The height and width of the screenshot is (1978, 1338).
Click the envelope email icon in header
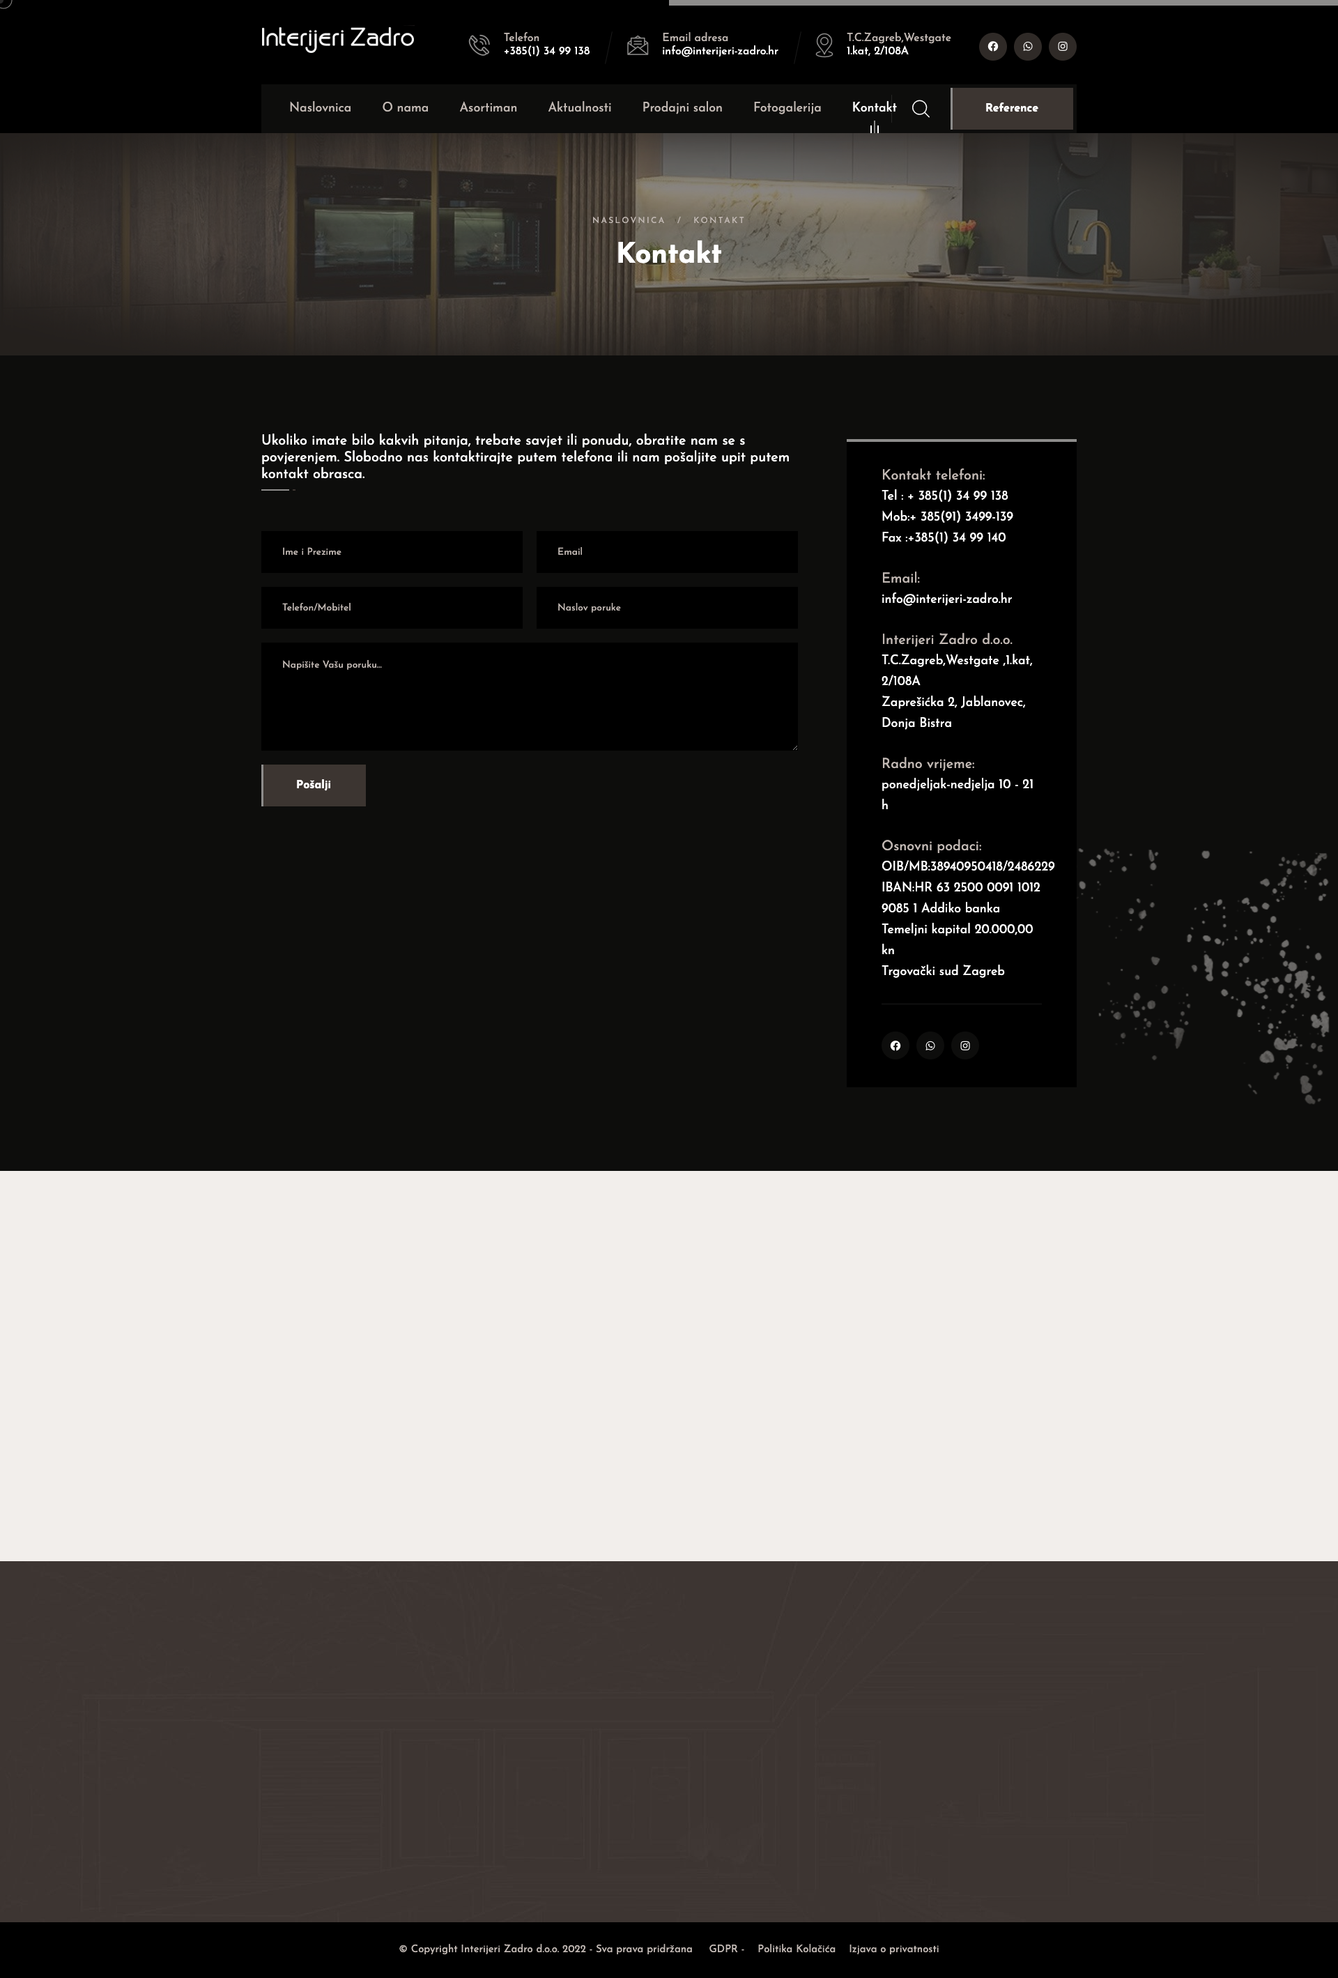coord(638,45)
